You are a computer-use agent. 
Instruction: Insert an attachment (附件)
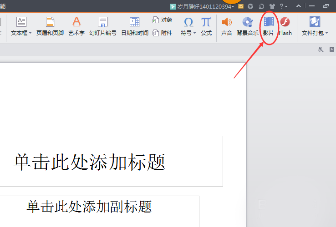[x=163, y=33]
